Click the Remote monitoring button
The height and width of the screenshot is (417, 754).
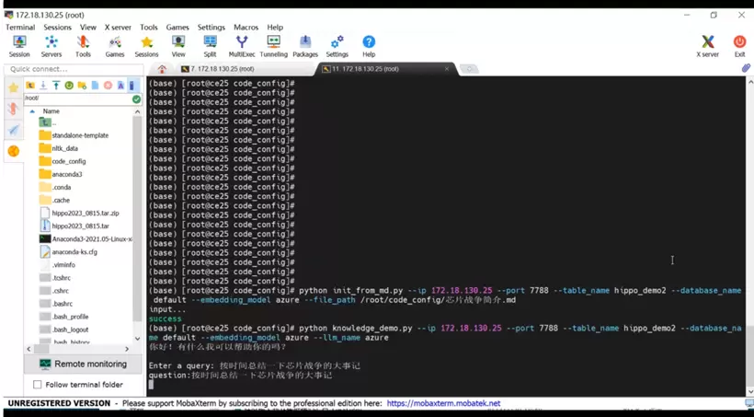click(x=83, y=364)
